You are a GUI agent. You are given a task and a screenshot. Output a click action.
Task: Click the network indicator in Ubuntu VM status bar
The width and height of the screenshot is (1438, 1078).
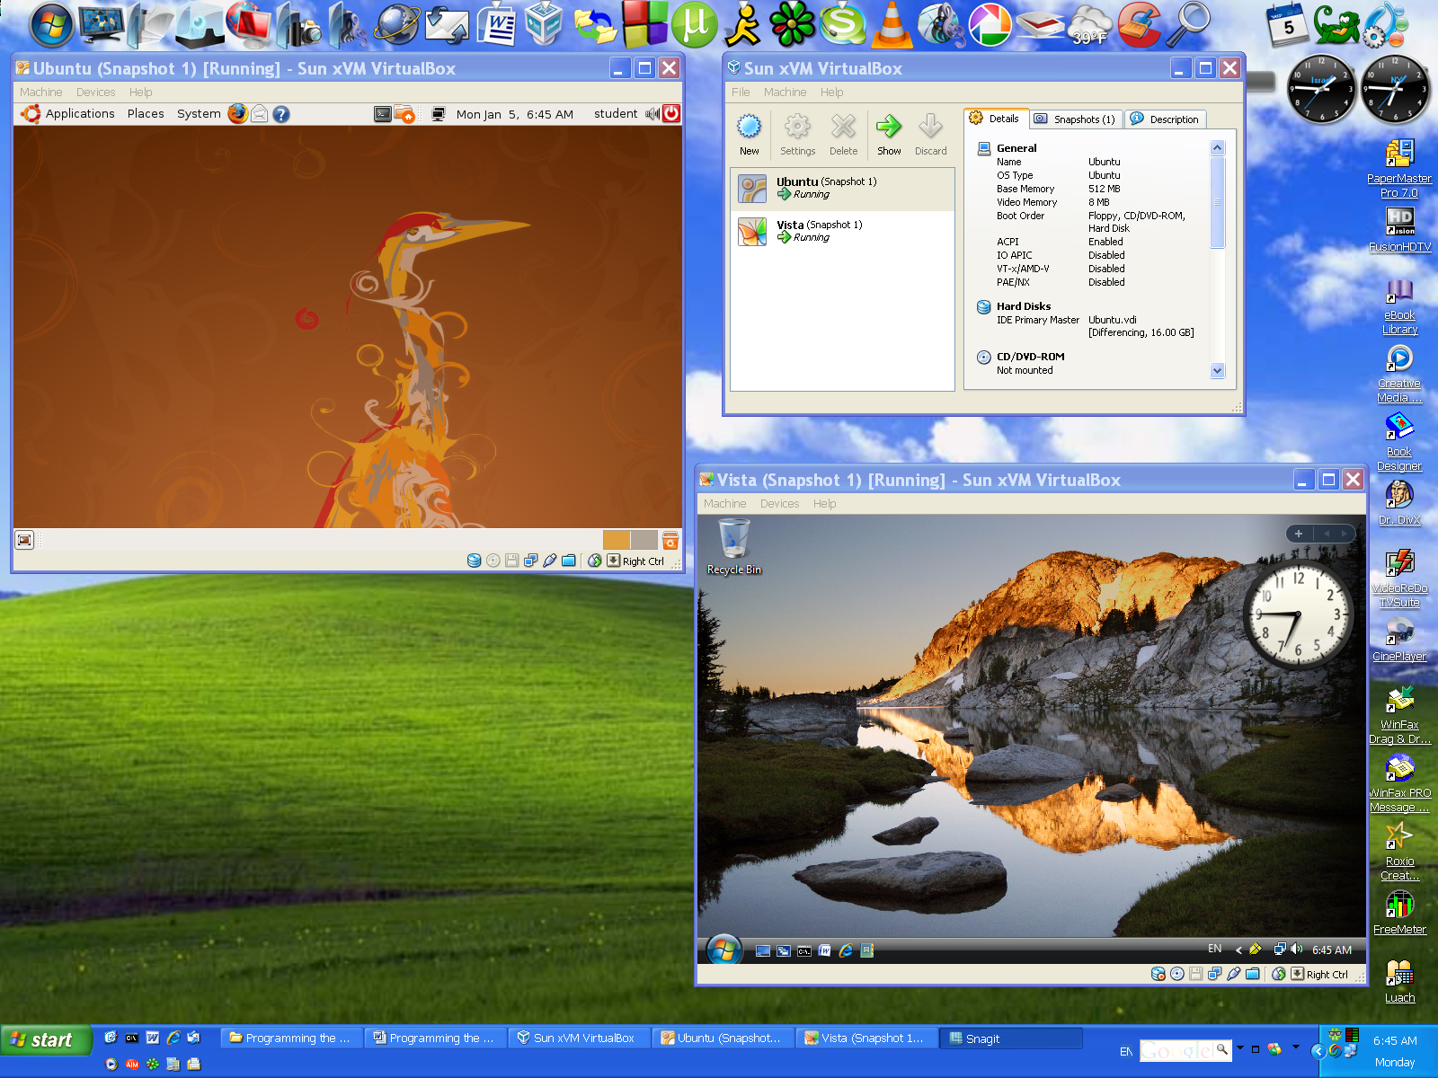(x=530, y=561)
